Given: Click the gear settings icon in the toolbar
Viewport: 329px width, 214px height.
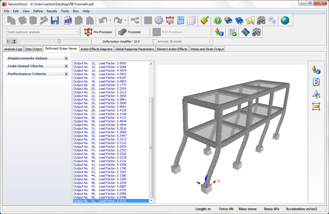Looking at the screenshot, I should pyautogui.click(x=159, y=20).
